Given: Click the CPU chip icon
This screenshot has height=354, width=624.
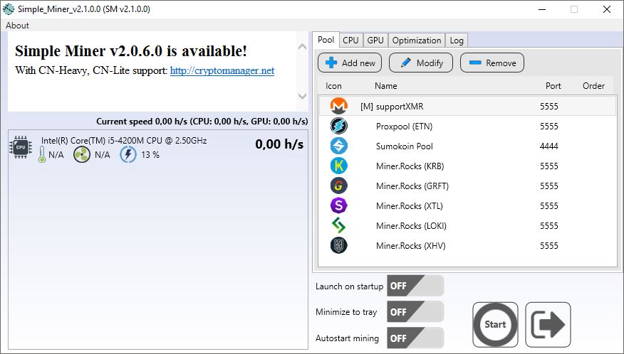Looking at the screenshot, I should [x=21, y=147].
